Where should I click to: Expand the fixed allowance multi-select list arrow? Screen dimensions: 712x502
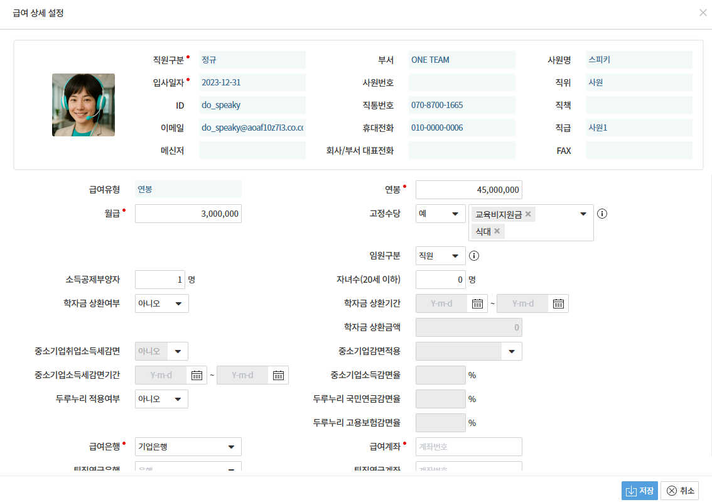pos(583,214)
